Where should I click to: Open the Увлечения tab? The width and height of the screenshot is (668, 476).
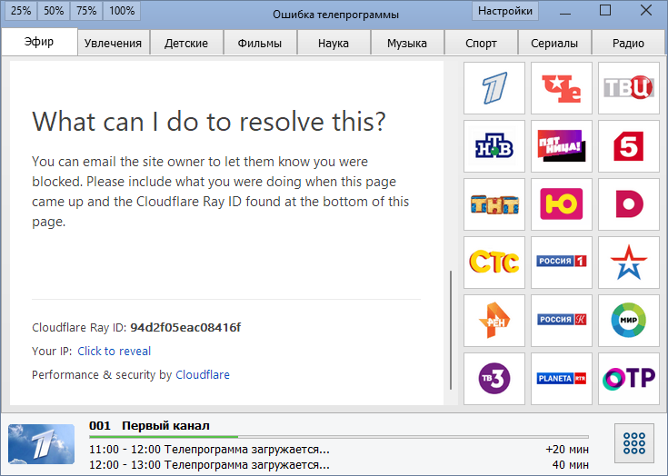pos(113,43)
